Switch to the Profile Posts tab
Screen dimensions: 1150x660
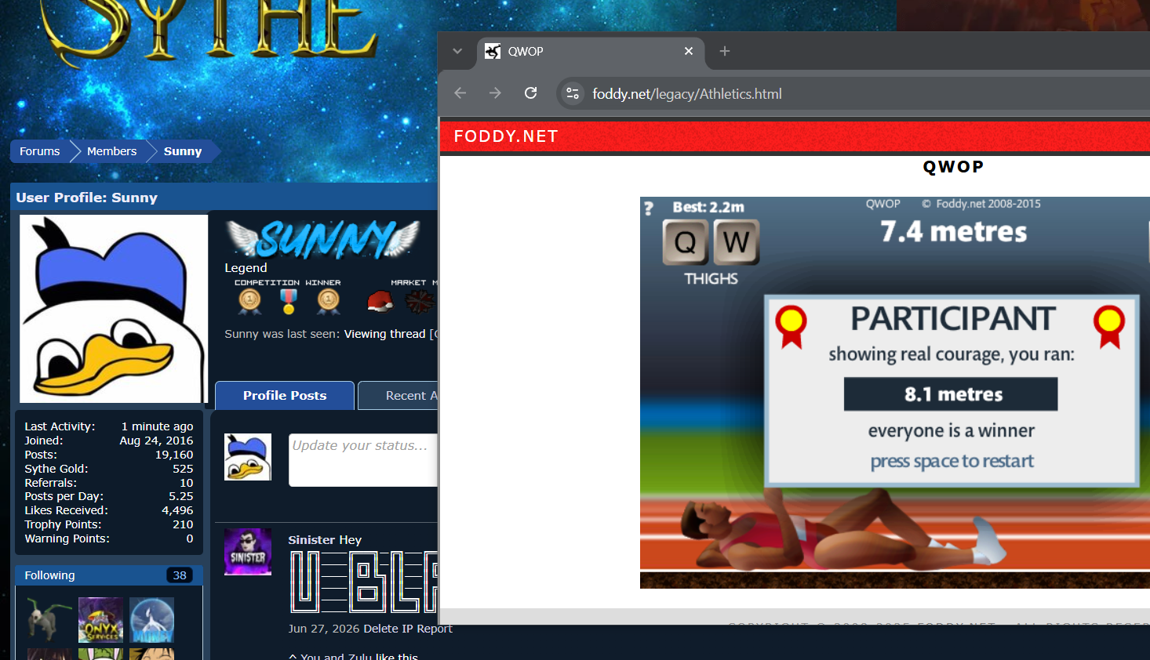point(285,396)
